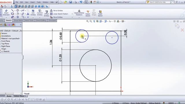The image size is (185, 104).
Task: Click the New document icon
Action: [60, 2]
